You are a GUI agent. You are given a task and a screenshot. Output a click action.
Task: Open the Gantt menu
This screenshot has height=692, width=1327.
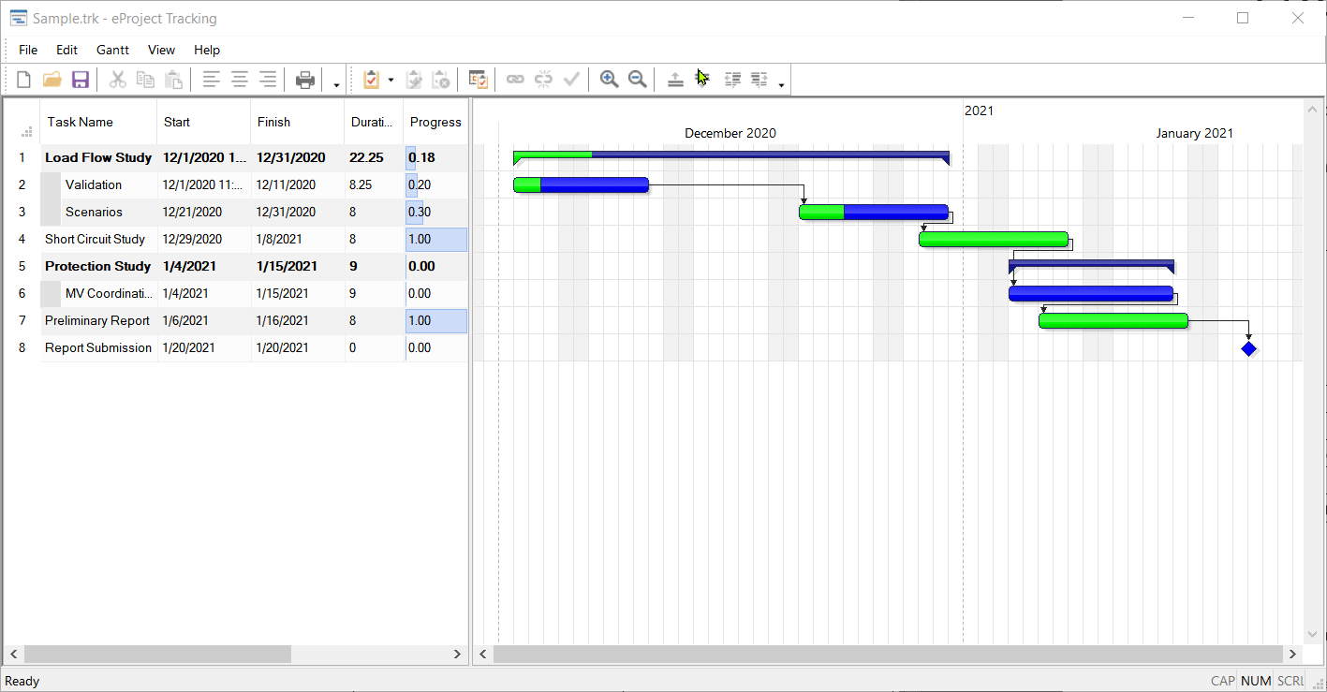112,50
